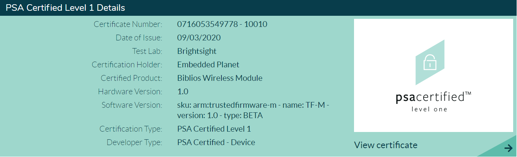Screen dimensions: 517x157
Task: Select the PSA Certified - Device developer type
Action: click(x=216, y=142)
